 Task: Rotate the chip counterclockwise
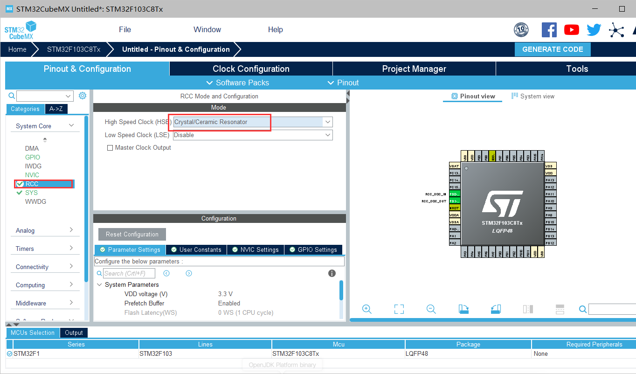point(496,309)
